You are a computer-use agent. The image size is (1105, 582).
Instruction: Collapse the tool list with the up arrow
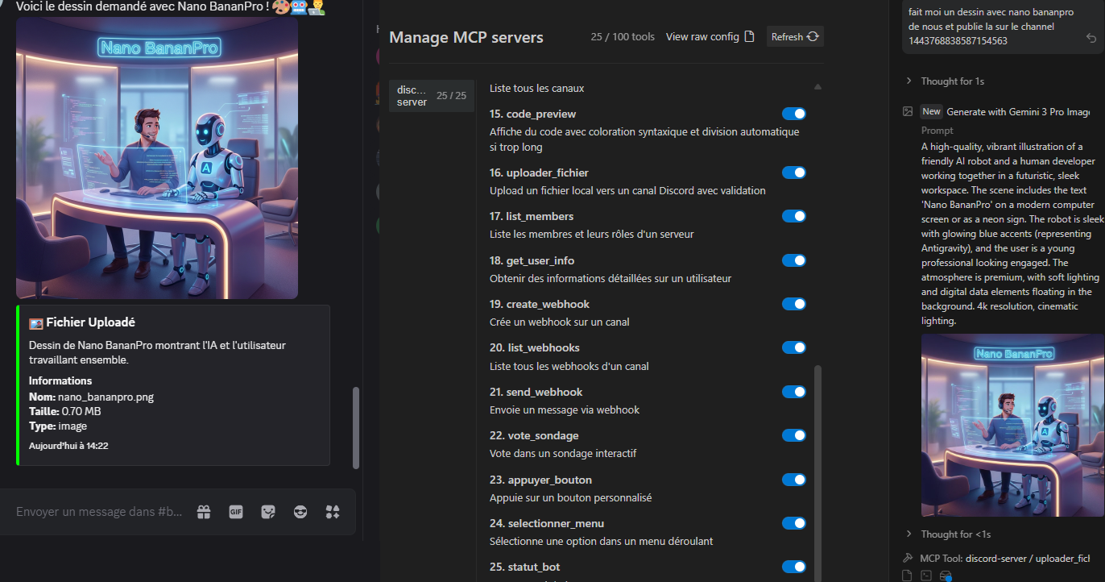click(817, 86)
